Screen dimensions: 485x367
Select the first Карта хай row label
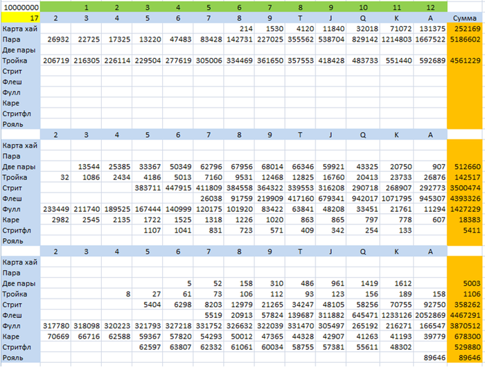[20, 29]
